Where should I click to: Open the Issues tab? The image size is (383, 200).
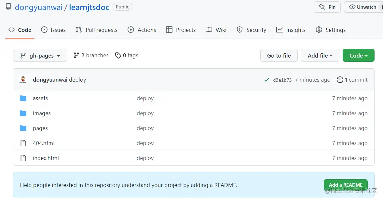click(x=53, y=30)
